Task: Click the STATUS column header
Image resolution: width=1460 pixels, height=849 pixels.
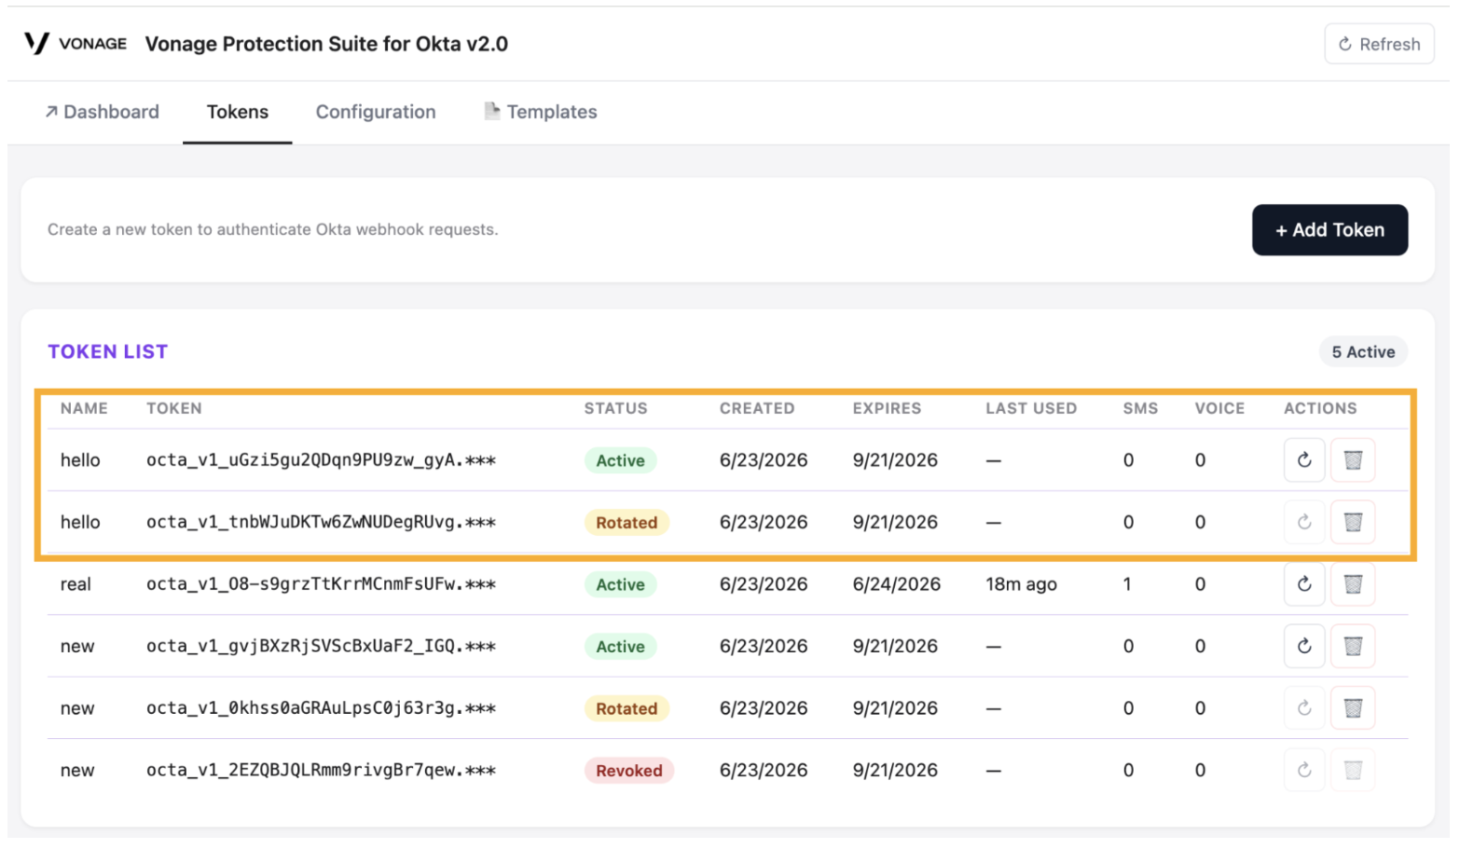Action: click(615, 409)
